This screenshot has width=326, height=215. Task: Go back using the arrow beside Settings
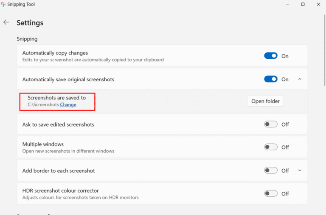6,22
